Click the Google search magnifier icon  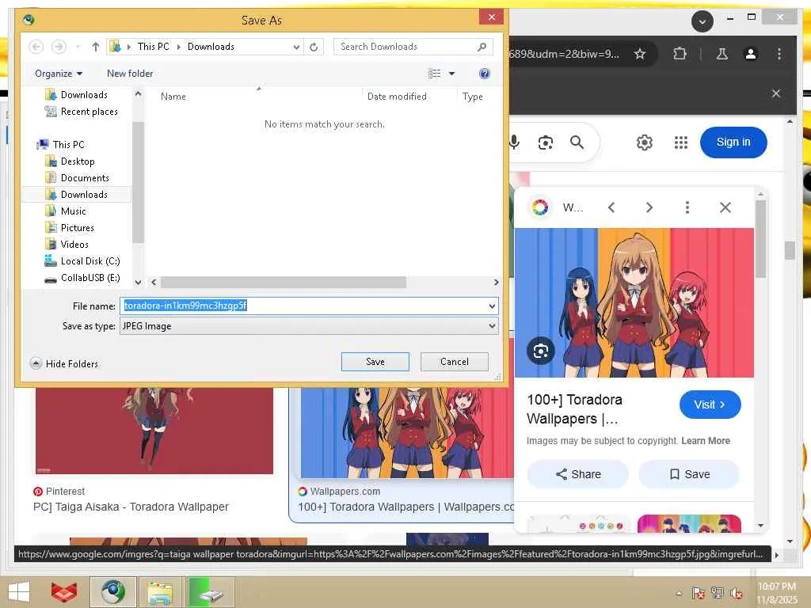tap(577, 142)
